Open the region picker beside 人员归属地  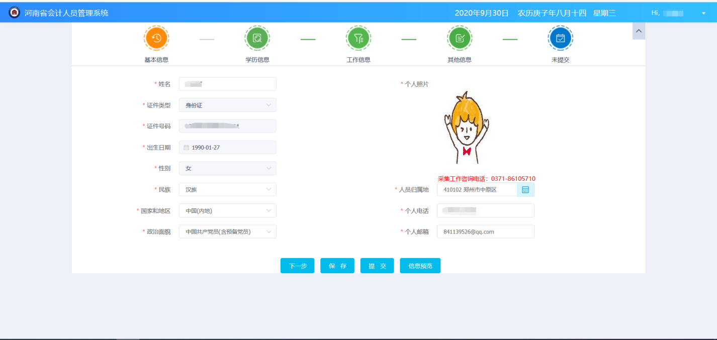(x=526, y=189)
